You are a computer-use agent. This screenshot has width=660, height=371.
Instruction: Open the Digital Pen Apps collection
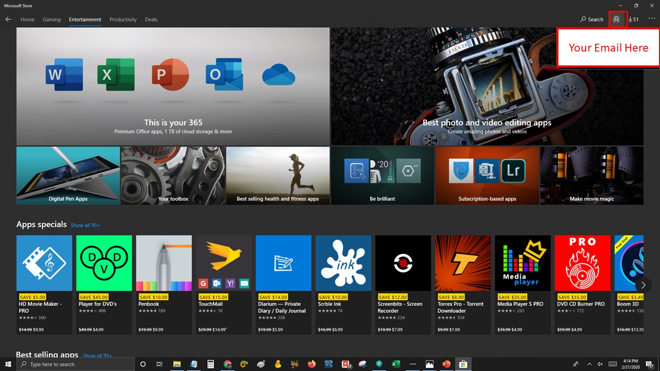coord(68,176)
